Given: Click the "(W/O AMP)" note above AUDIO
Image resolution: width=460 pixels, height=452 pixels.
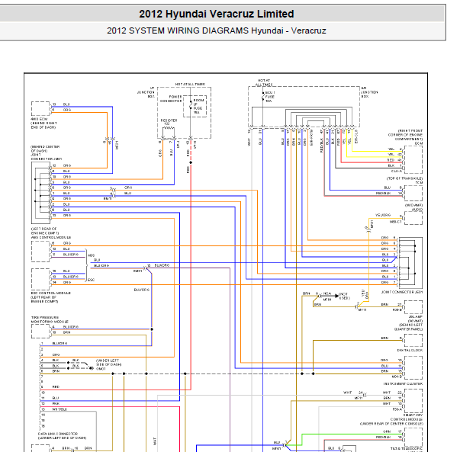Looking at the screenshot, I should tap(414, 206).
